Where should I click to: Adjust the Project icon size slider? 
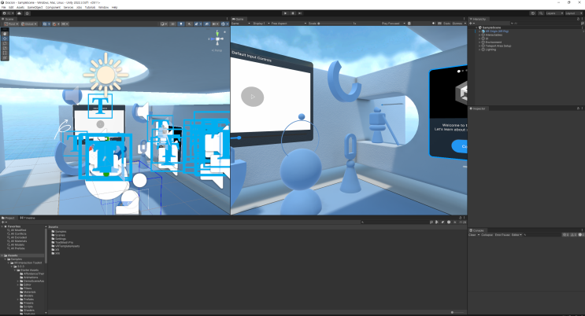point(457,312)
